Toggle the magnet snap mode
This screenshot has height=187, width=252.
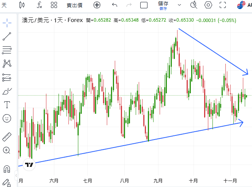(x=7, y=169)
